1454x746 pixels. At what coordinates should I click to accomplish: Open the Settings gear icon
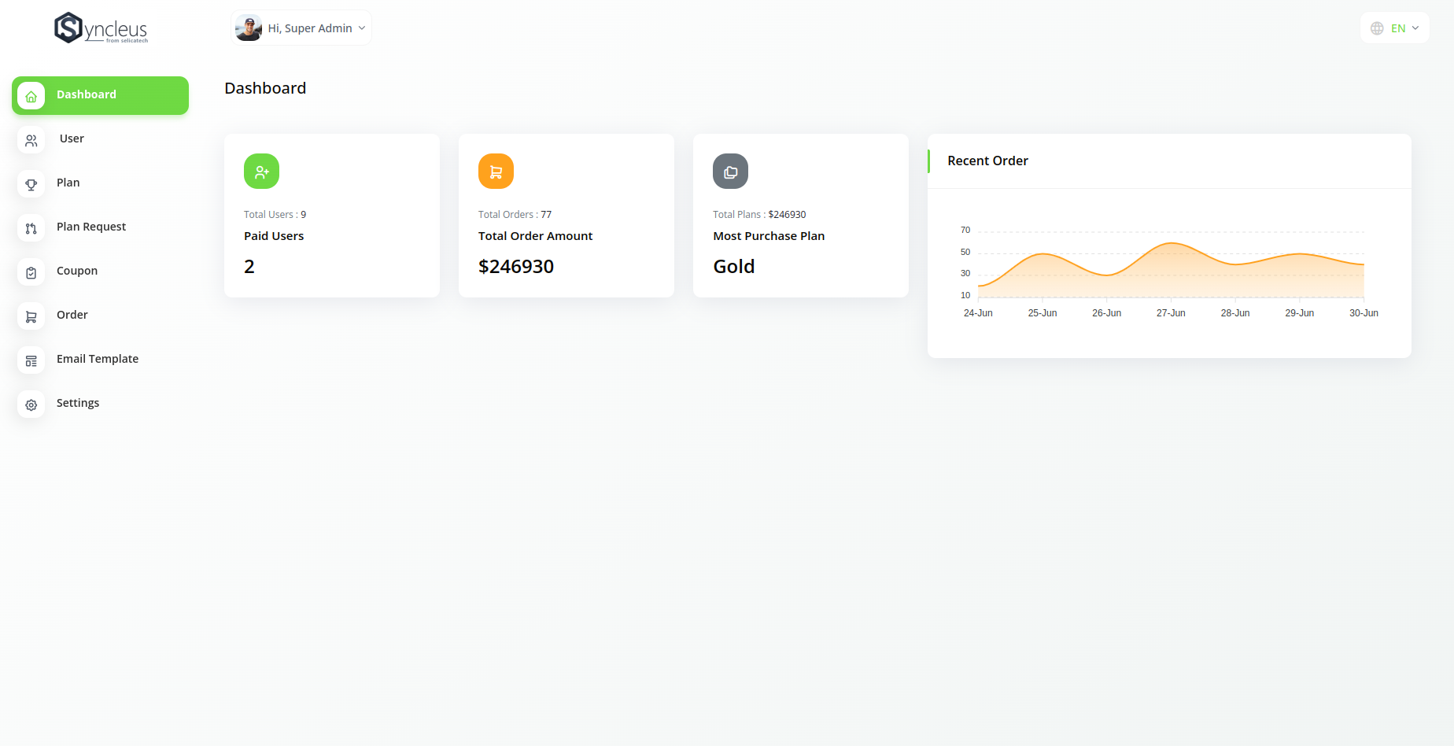click(x=31, y=404)
